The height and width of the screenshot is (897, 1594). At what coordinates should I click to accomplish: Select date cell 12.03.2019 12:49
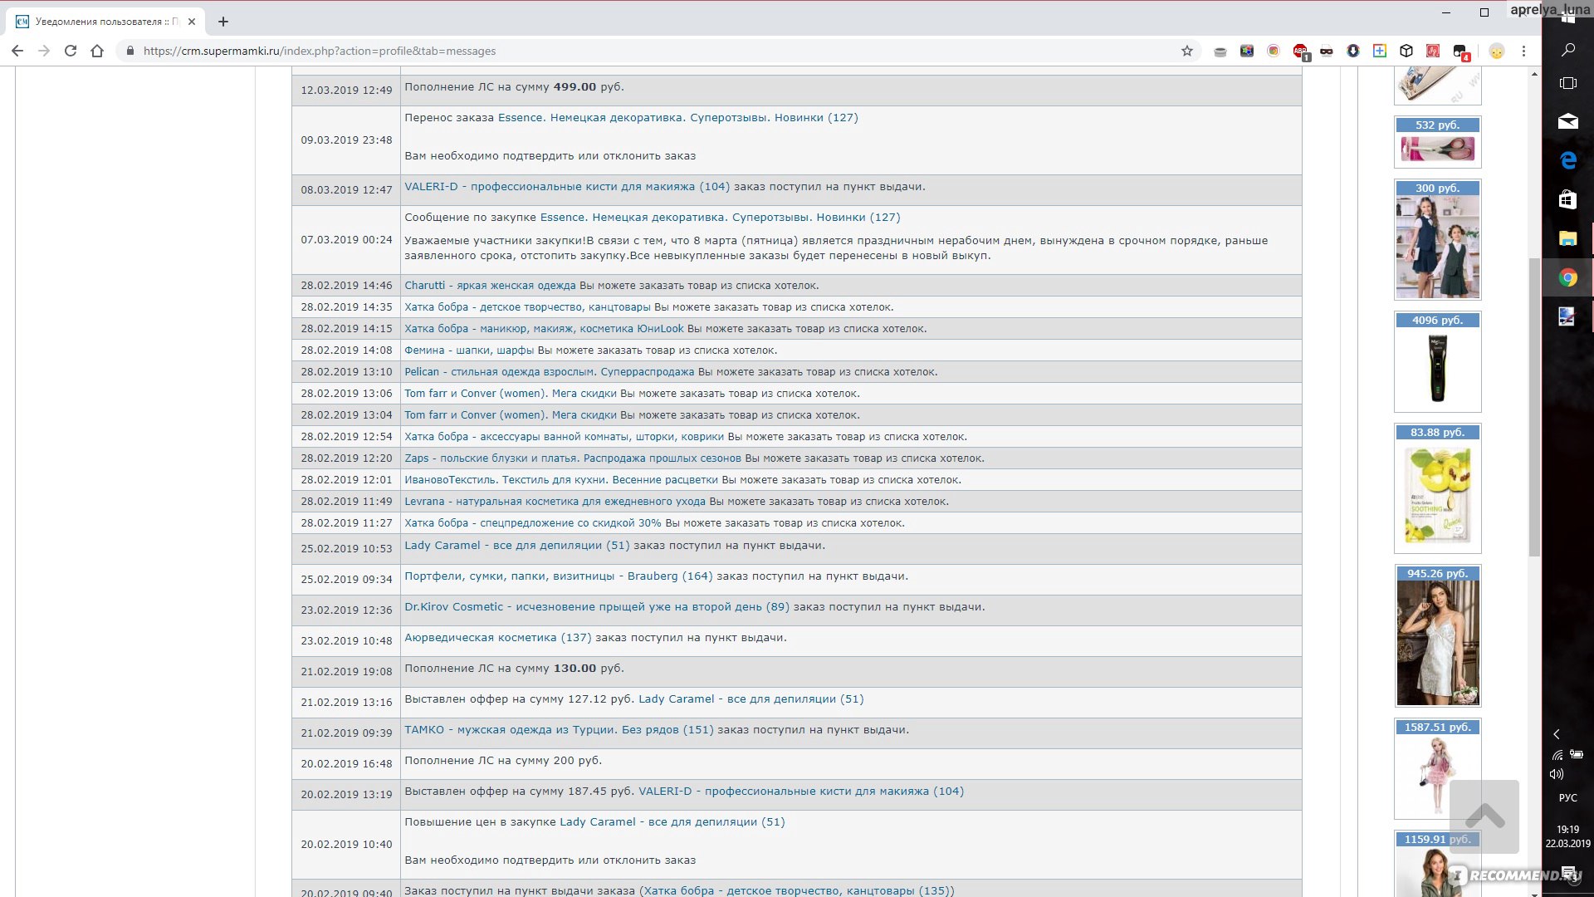346,91
